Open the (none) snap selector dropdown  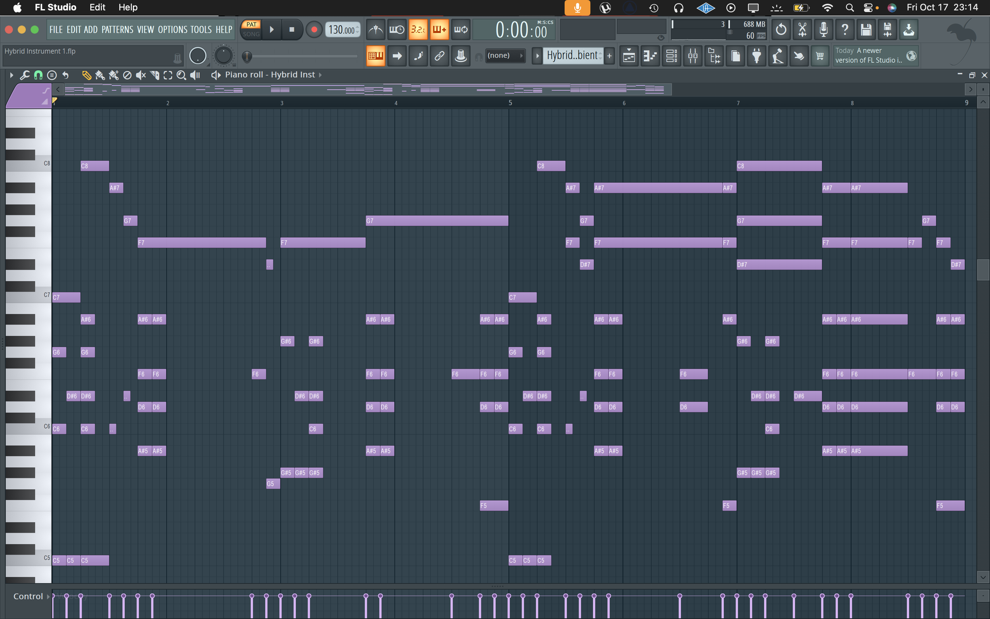click(x=505, y=55)
